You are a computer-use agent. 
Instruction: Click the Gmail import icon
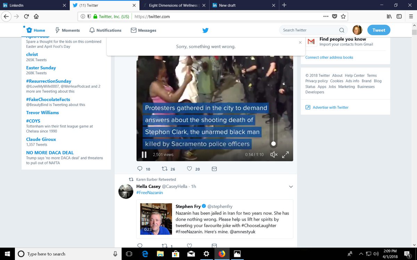point(311,42)
